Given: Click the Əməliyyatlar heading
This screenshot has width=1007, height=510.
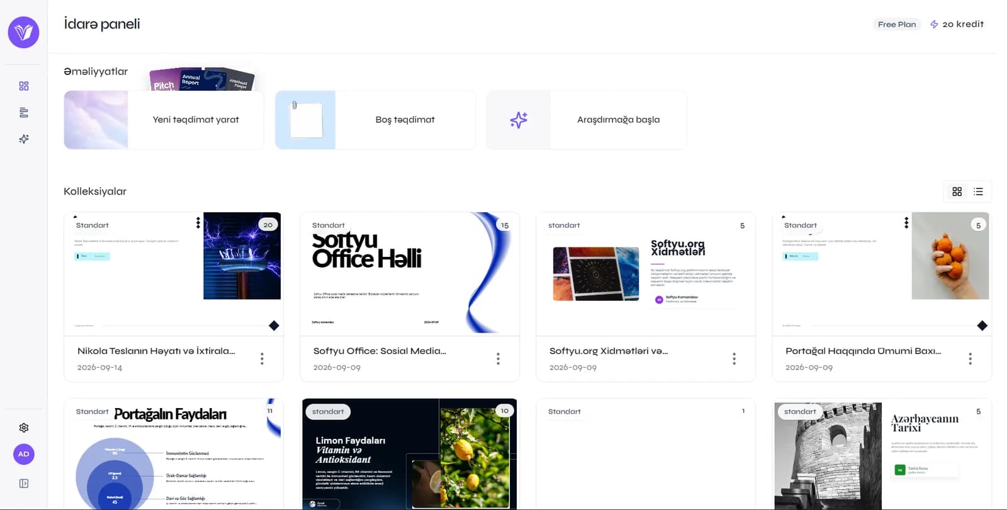Looking at the screenshot, I should 96,71.
